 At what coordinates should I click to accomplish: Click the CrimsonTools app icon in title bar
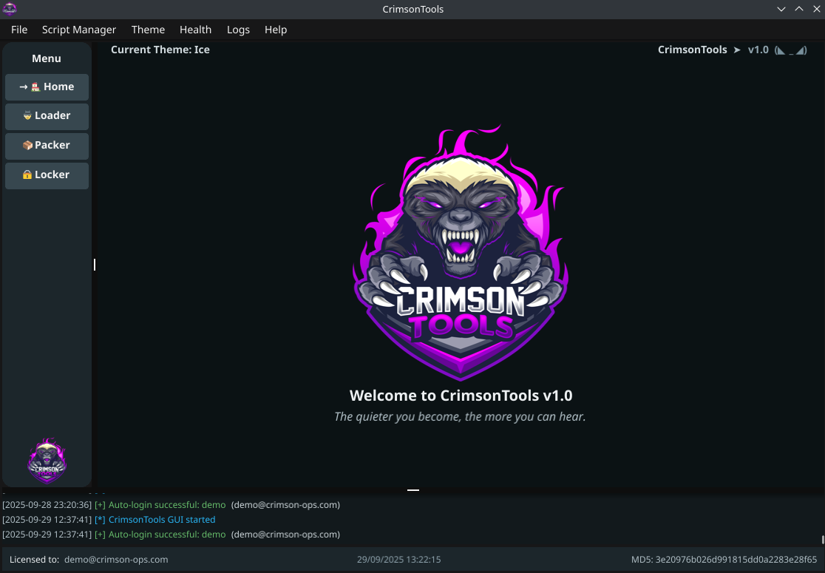coord(10,9)
